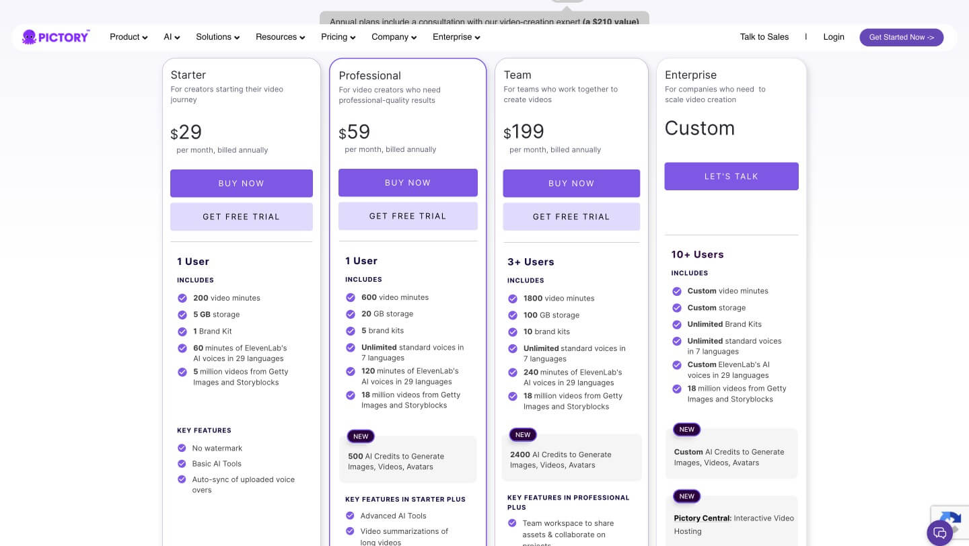Click Let's Talk for Enterprise plan
The height and width of the screenshot is (546, 969).
[x=731, y=176]
